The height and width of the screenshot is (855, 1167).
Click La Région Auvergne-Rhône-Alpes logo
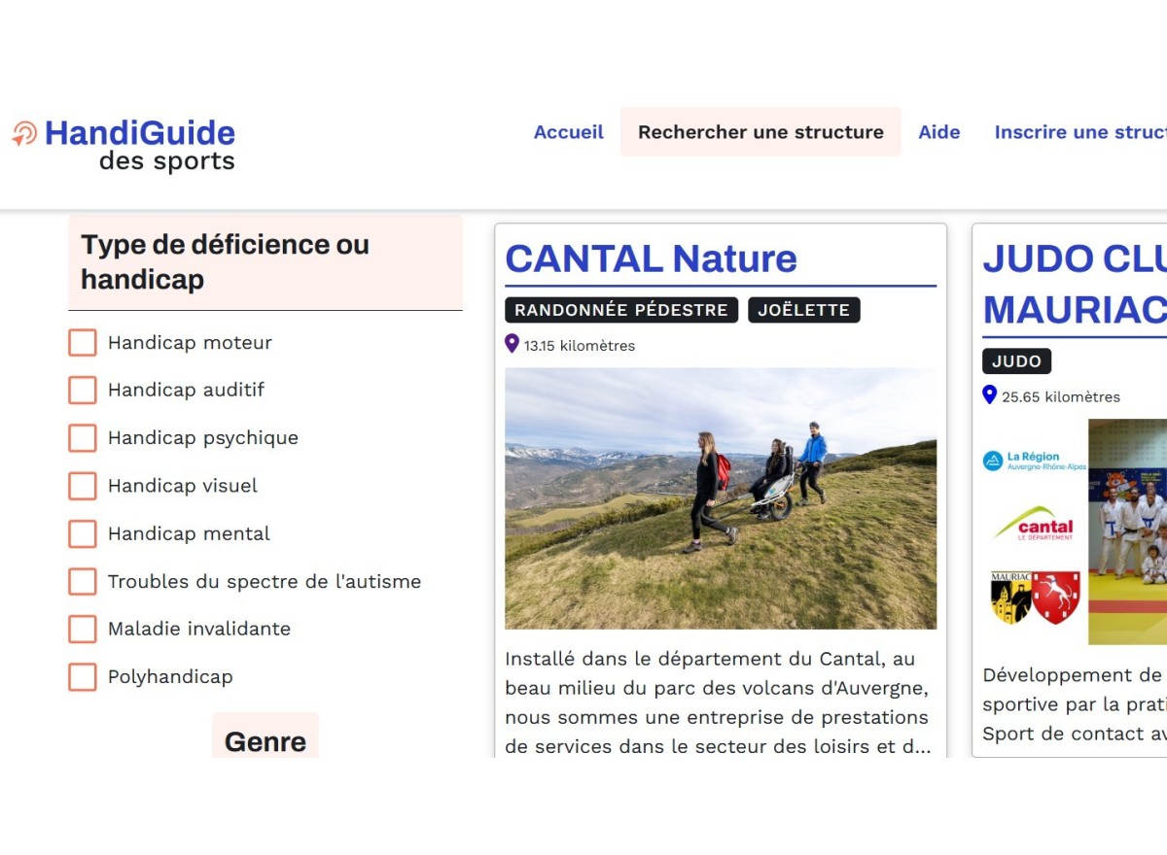1035,461
